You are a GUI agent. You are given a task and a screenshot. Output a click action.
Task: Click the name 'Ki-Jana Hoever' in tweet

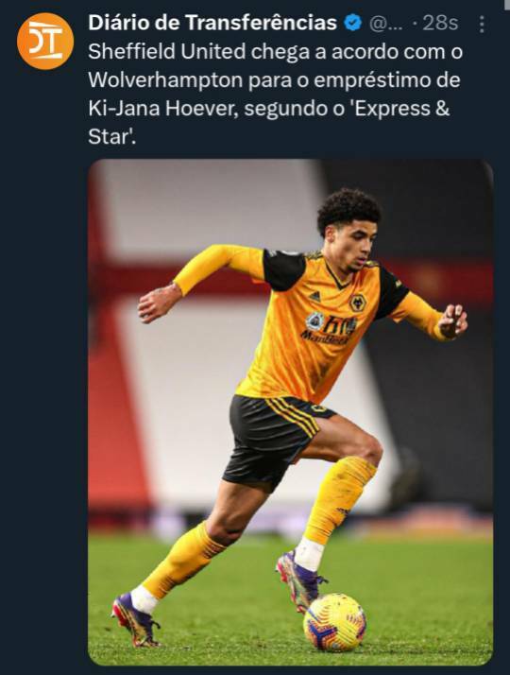coord(163,109)
